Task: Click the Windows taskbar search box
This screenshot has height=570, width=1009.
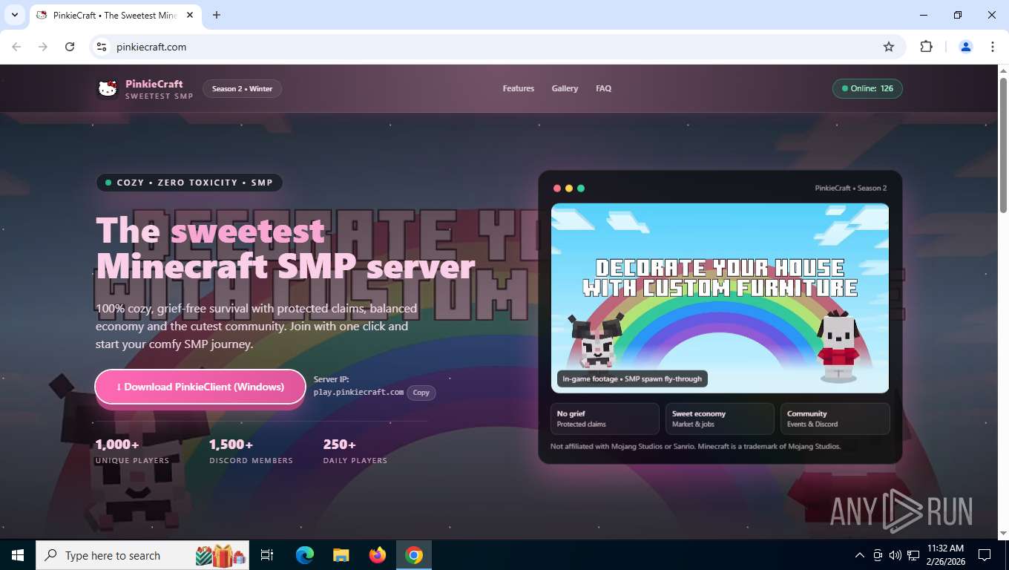Action: (143, 555)
